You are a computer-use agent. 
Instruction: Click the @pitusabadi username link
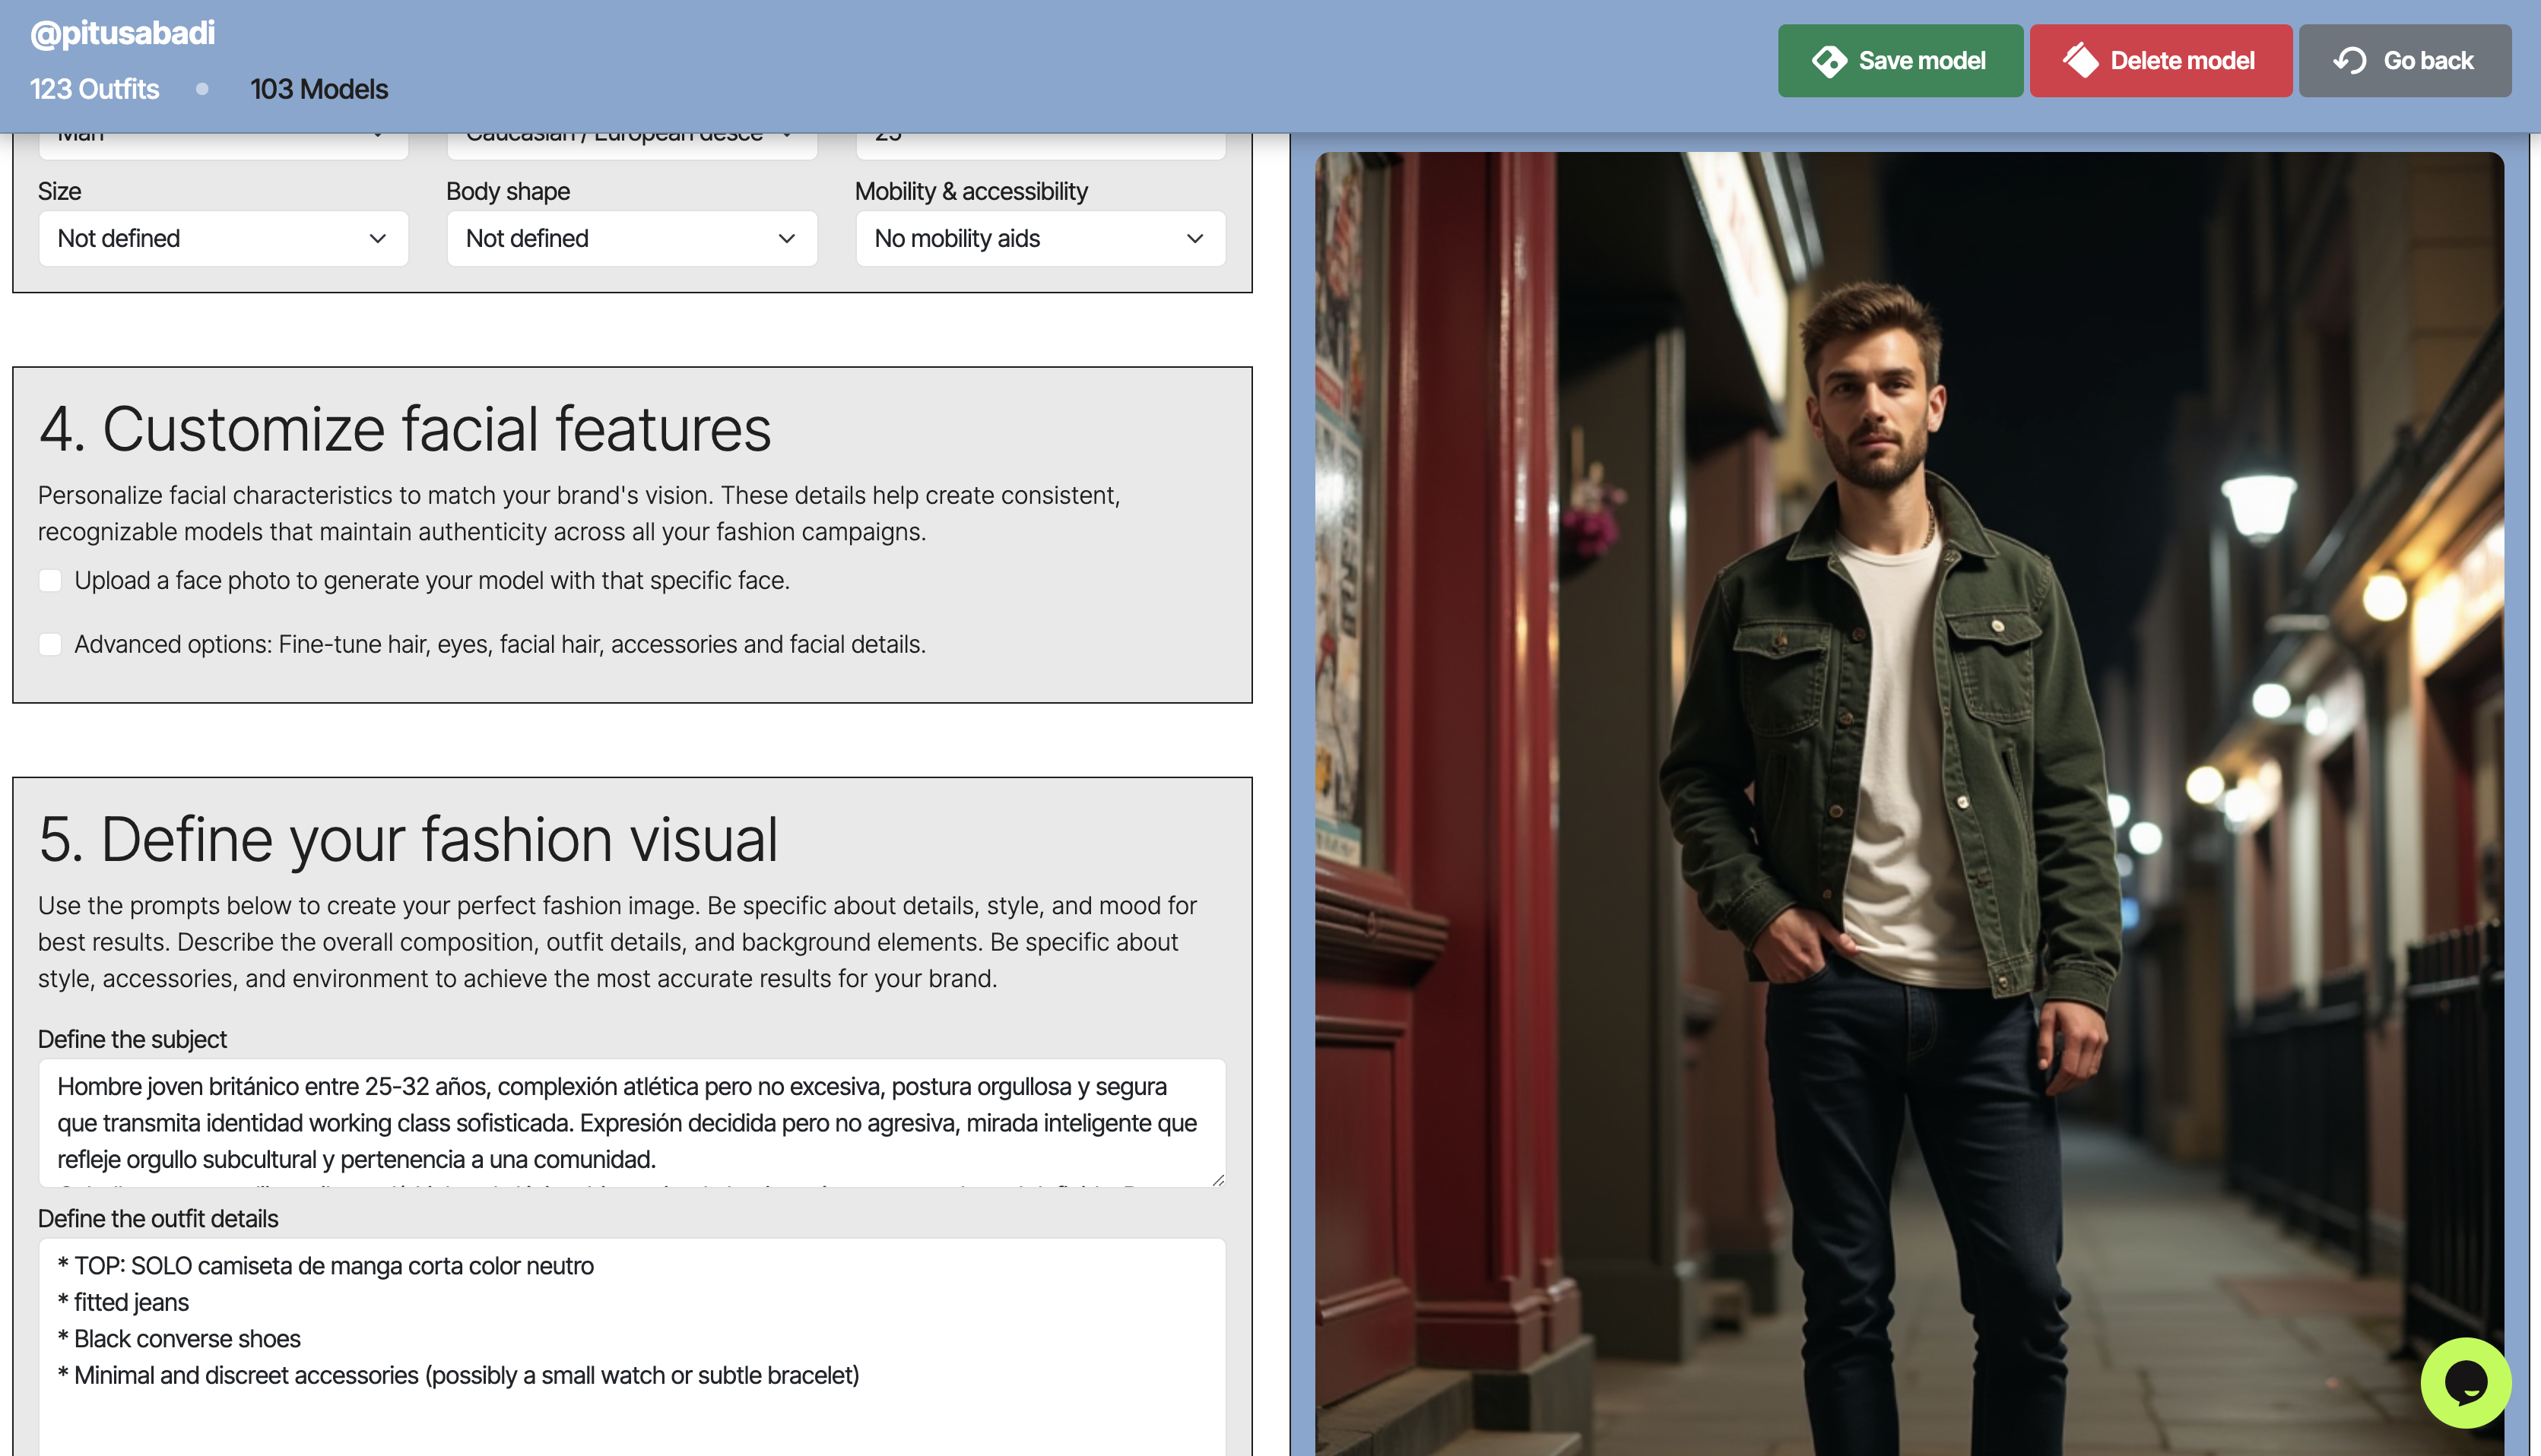(122, 33)
